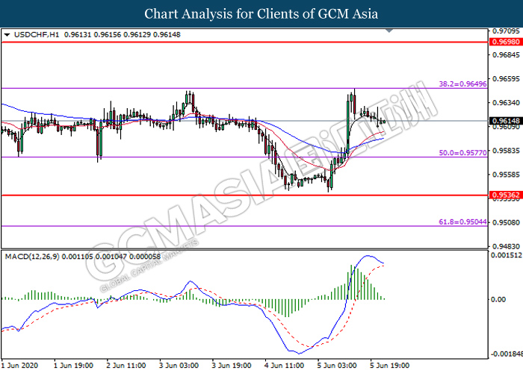Click the red 0.96980 price label

[x=506, y=42]
